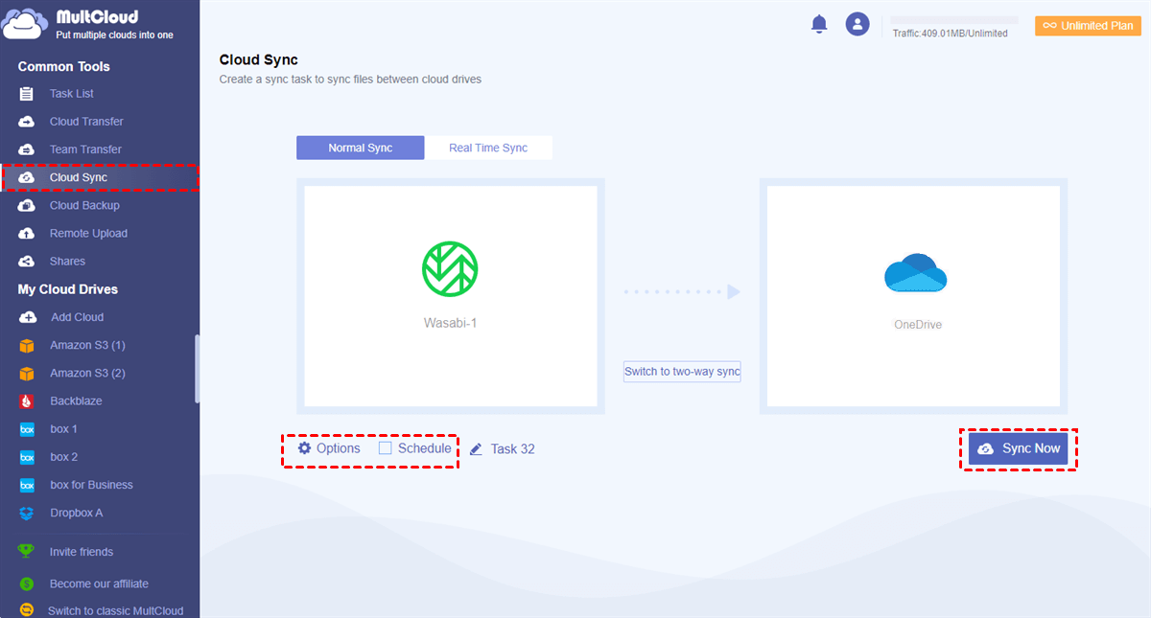The height and width of the screenshot is (618, 1151).
Task: Click the Remote Upload sidebar icon
Action: 27,233
